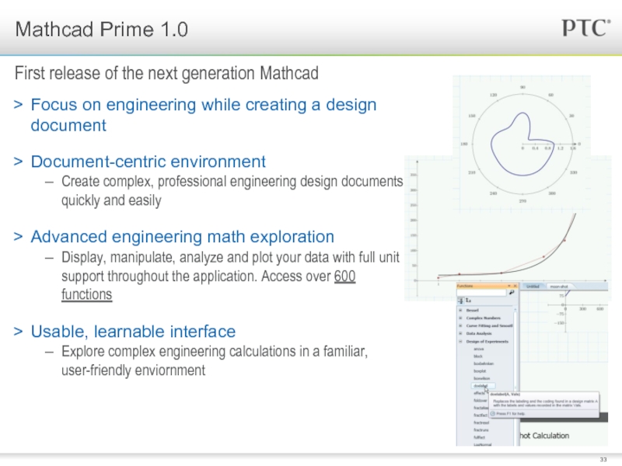Select the boxbehnken function
The width and height of the screenshot is (622, 466).
[x=484, y=363]
